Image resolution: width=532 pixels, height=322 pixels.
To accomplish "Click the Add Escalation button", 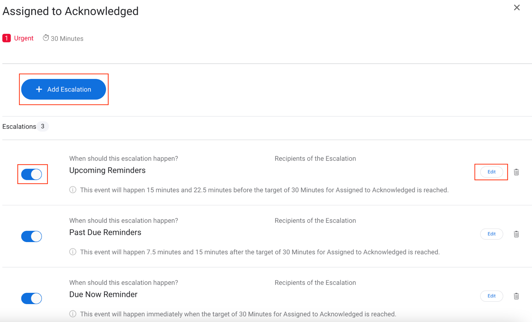I will [x=64, y=89].
